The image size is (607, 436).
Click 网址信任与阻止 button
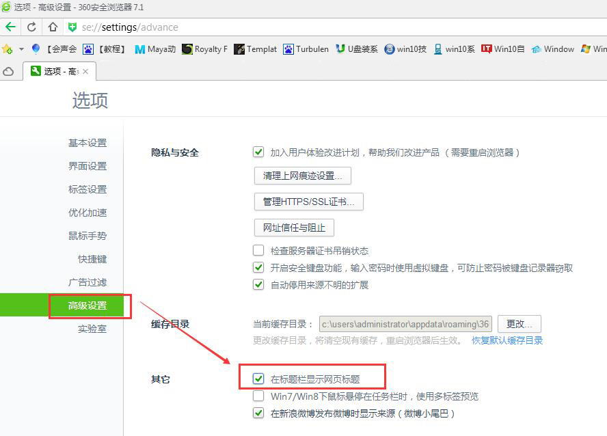(294, 228)
